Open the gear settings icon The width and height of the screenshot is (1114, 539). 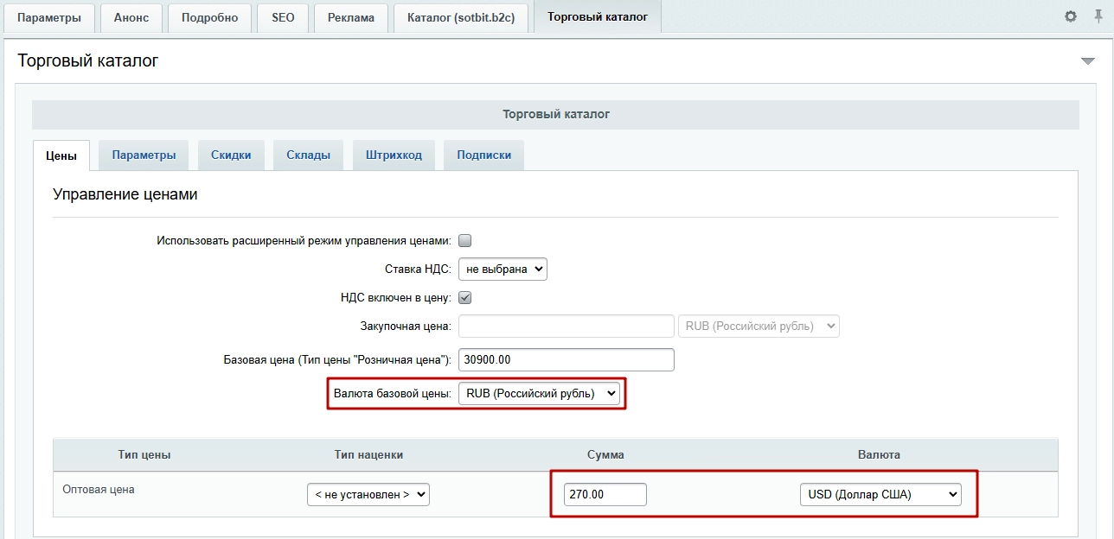coord(1071,16)
